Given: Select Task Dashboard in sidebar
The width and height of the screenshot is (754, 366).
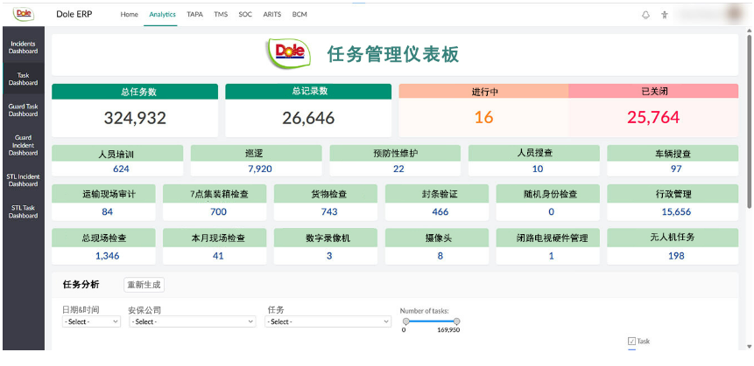Looking at the screenshot, I should [x=23, y=79].
